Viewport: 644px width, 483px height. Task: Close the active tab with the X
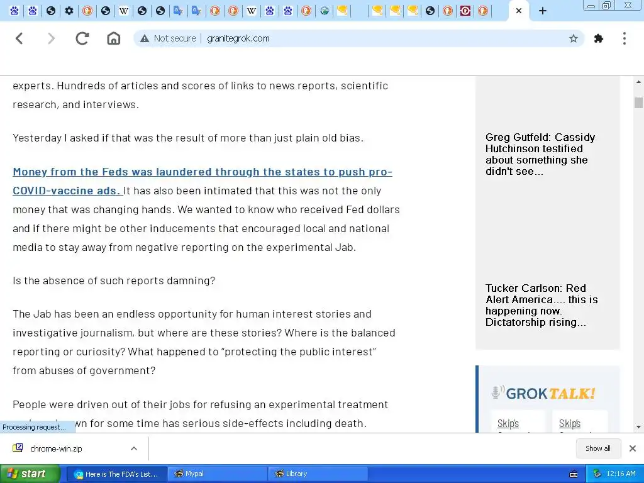pos(519,11)
